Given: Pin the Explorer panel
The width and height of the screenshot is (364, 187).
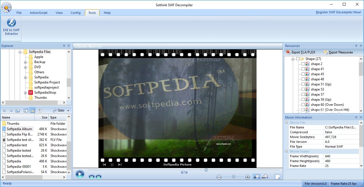Looking at the screenshot, I should (64, 46).
